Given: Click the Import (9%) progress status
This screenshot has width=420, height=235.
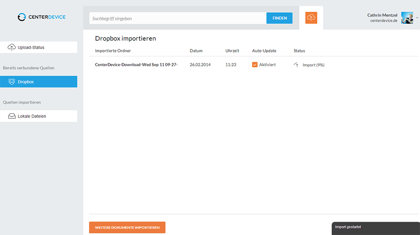Looking at the screenshot, I should click(x=313, y=65).
